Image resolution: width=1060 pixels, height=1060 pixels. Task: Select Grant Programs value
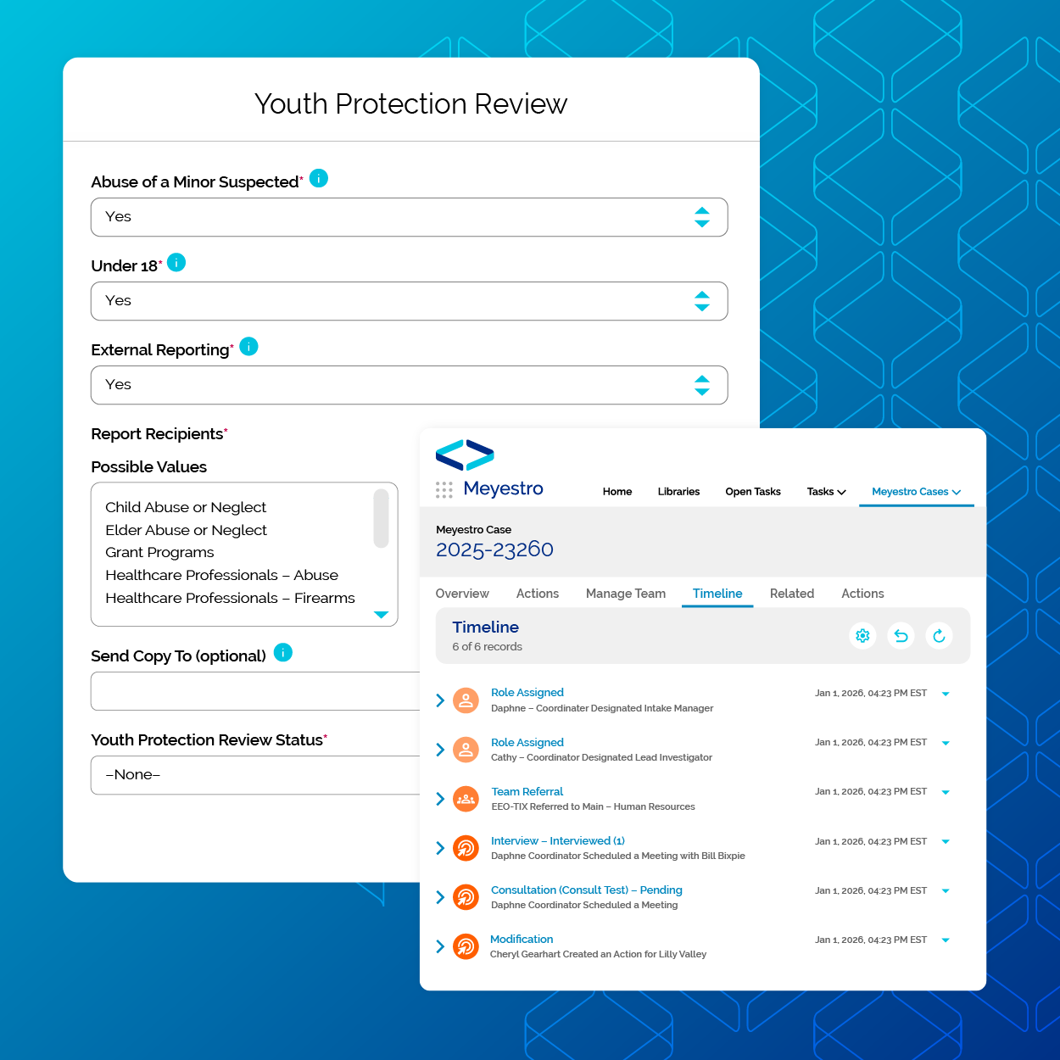[159, 552]
